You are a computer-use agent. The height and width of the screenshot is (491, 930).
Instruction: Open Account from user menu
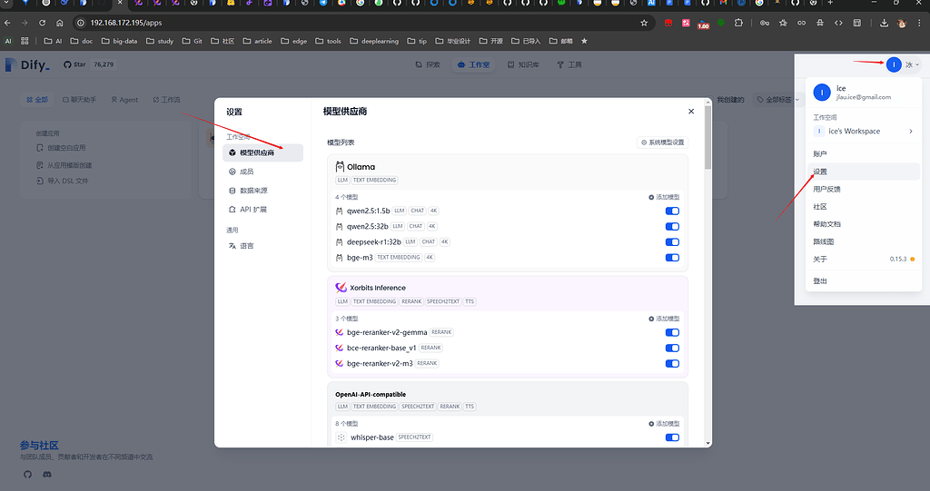(x=864, y=153)
